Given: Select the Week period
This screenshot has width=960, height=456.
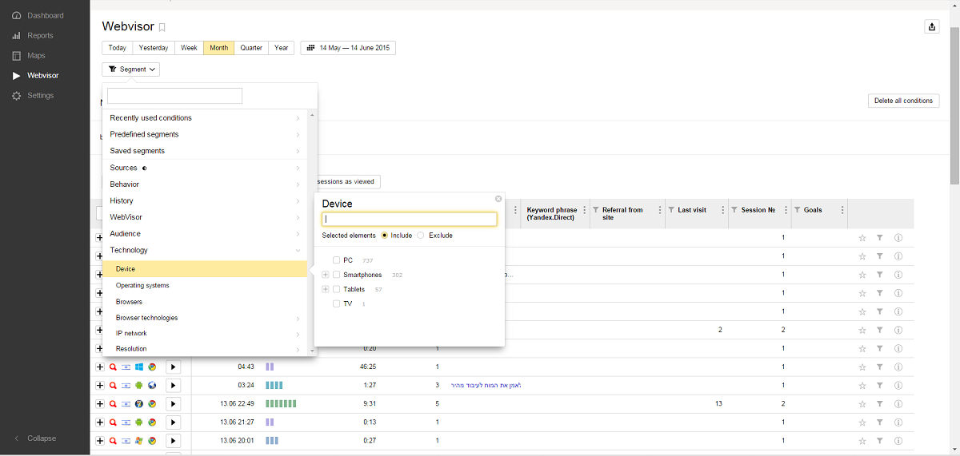Looking at the screenshot, I should click(x=189, y=48).
